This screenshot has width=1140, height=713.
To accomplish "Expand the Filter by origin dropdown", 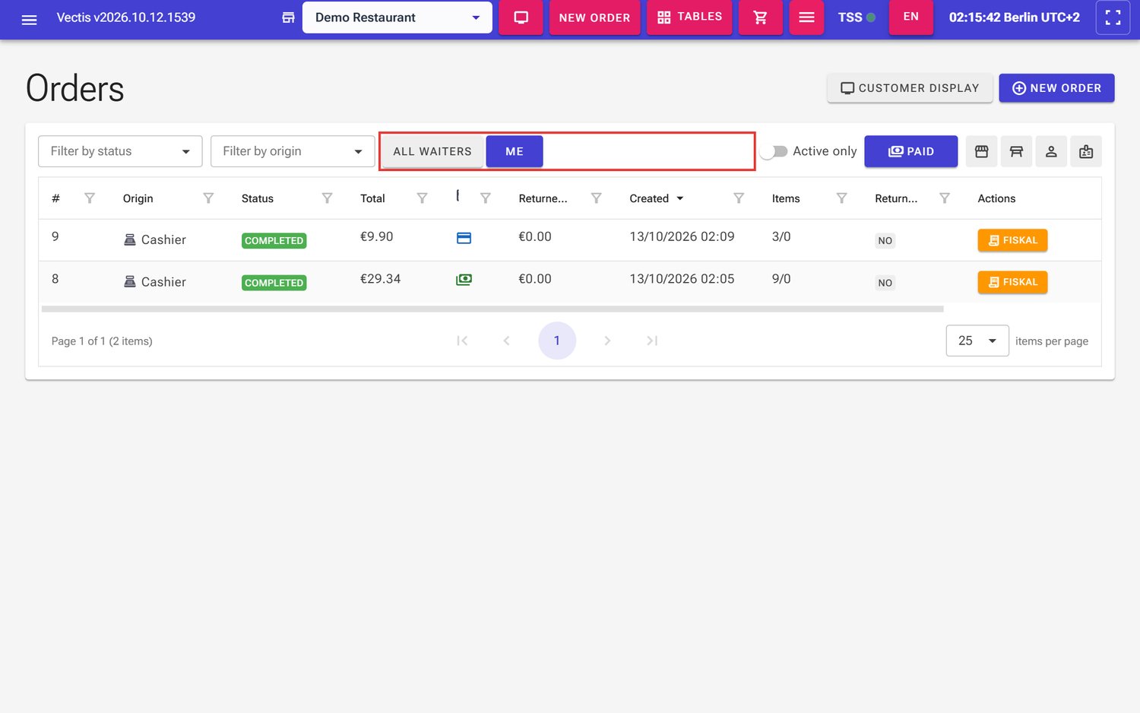I will point(293,151).
